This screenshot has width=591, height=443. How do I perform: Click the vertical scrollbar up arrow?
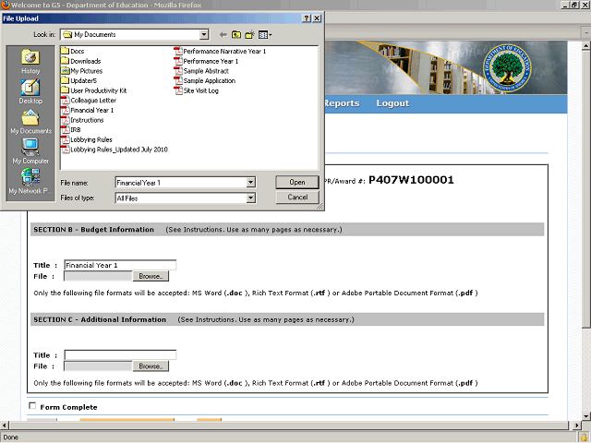pos(585,46)
